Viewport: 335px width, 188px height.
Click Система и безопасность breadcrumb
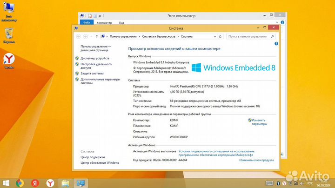click(159, 37)
